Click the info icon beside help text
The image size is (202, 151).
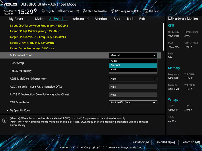5,120
